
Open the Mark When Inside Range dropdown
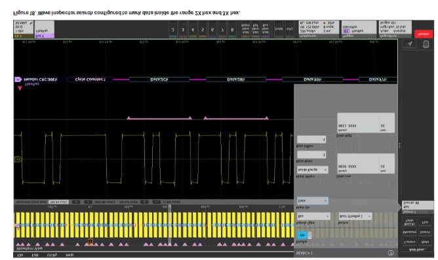(312, 169)
